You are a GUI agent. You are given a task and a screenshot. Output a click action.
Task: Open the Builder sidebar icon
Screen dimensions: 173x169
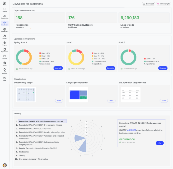point(5,37)
